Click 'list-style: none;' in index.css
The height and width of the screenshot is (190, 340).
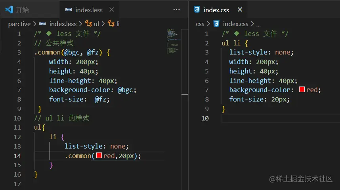coord(261,52)
